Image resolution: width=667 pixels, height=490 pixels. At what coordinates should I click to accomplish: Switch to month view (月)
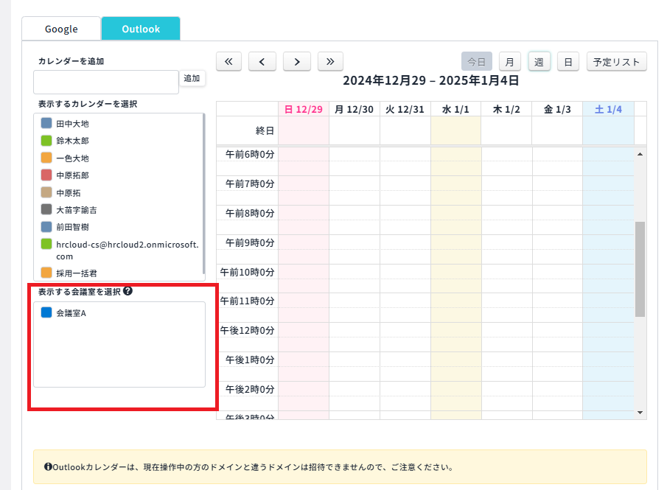pos(509,61)
